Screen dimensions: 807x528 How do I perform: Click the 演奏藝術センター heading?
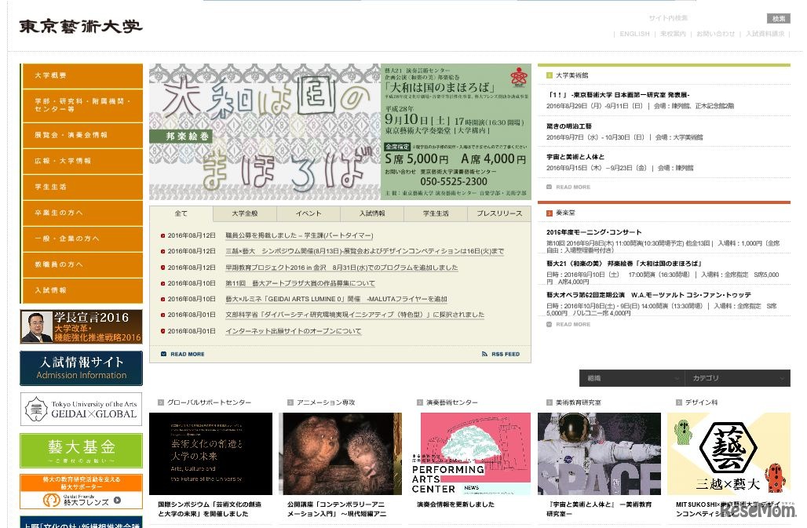pos(452,402)
